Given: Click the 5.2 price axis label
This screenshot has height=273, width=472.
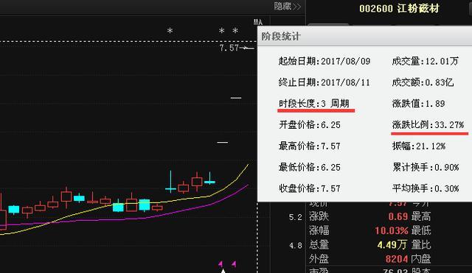Looking at the screenshot, I should point(295,217).
